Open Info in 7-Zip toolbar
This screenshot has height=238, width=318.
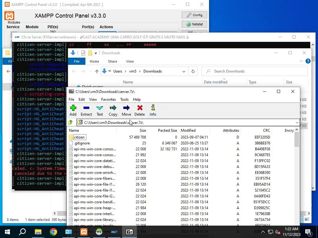pyautogui.click(x=153, y=111)
